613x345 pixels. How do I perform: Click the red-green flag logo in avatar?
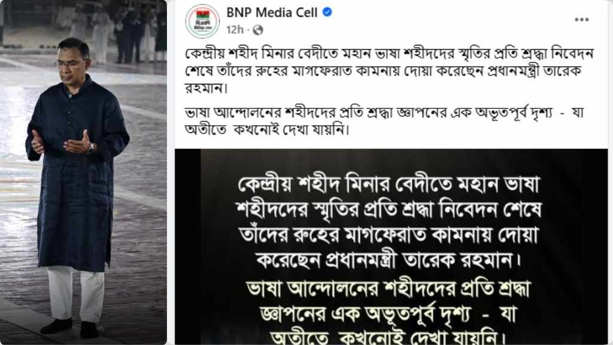[x=202, y=16]
